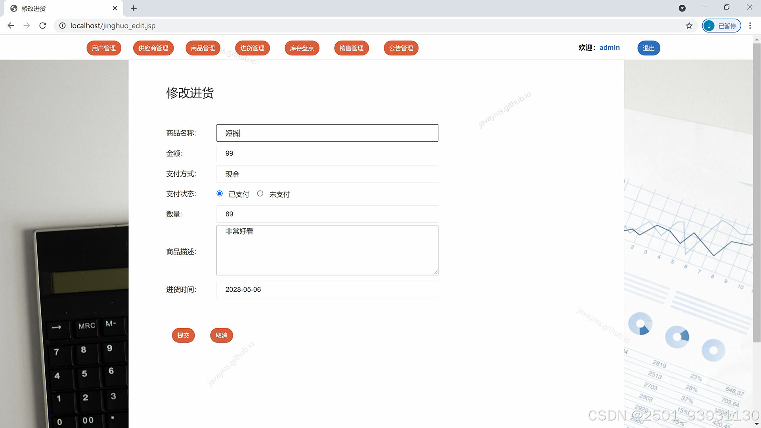Open a new browser tab
The width and height of the screenshot is (761, 428).
(x=134, y=8)
